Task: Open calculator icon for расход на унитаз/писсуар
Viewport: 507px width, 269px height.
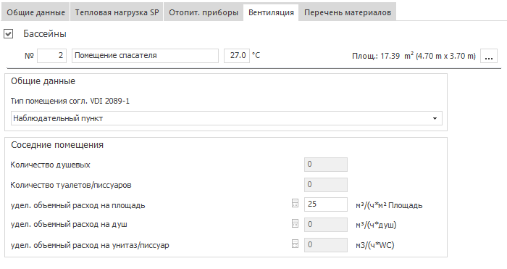Action: click(295, 244)
